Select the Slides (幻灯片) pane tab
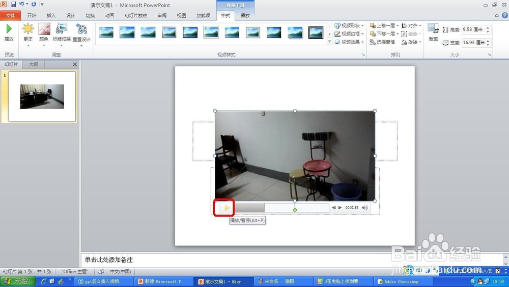The width and height of the screenshot is (509, 287). coord(11,64)
